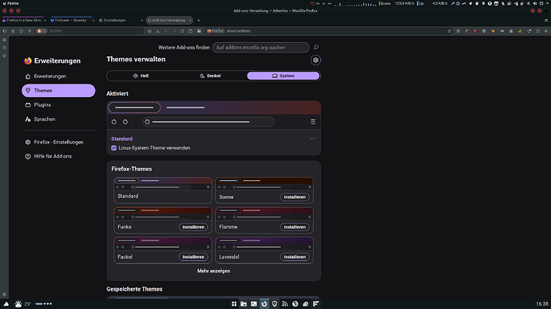This screenshot has width=551, height=309.
Task: Install the Sonne theme
Action: coord(295,198)
